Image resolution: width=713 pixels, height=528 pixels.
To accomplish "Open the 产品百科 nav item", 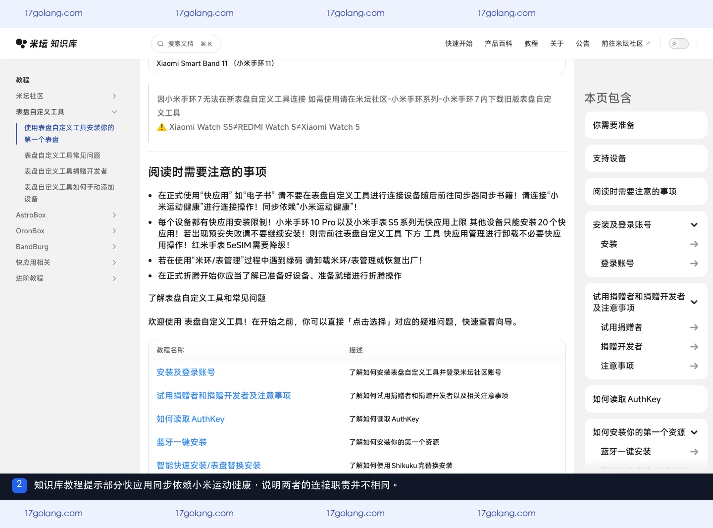I will (499, 44).
